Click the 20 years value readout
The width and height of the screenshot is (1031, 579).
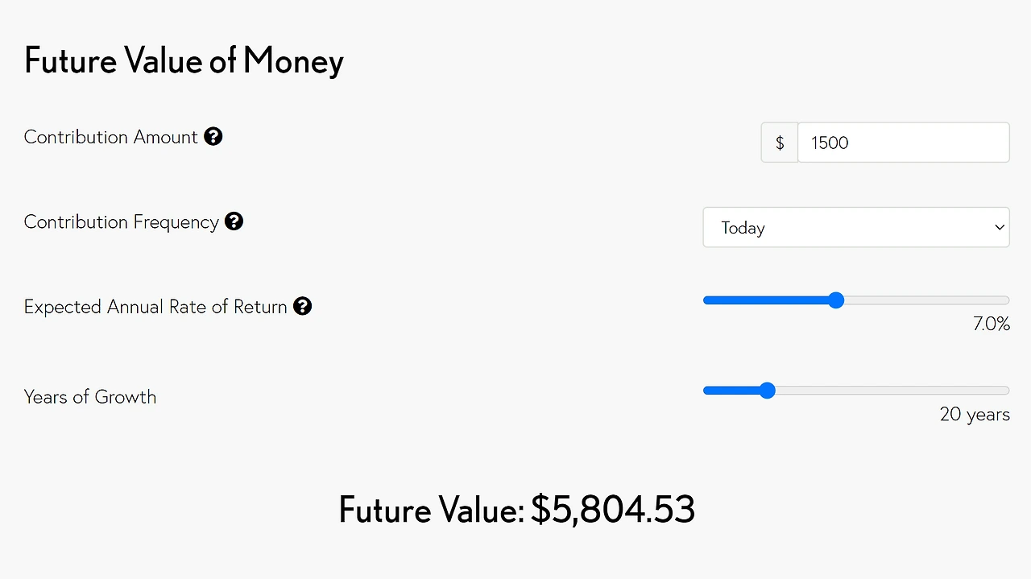pyautogui.click(x=974, y=415)
